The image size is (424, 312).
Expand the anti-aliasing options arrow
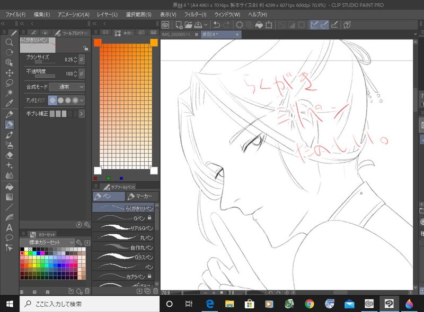pyautogui.click(x=82, y=100)
